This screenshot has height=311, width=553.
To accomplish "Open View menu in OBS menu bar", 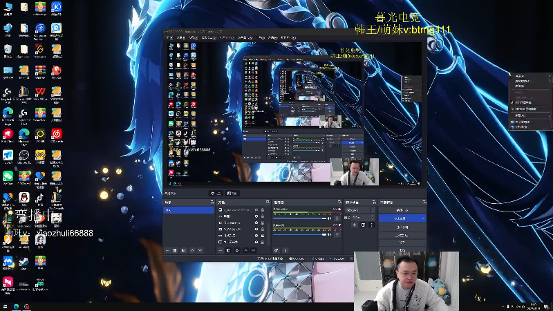I will [x=194, y=37].
